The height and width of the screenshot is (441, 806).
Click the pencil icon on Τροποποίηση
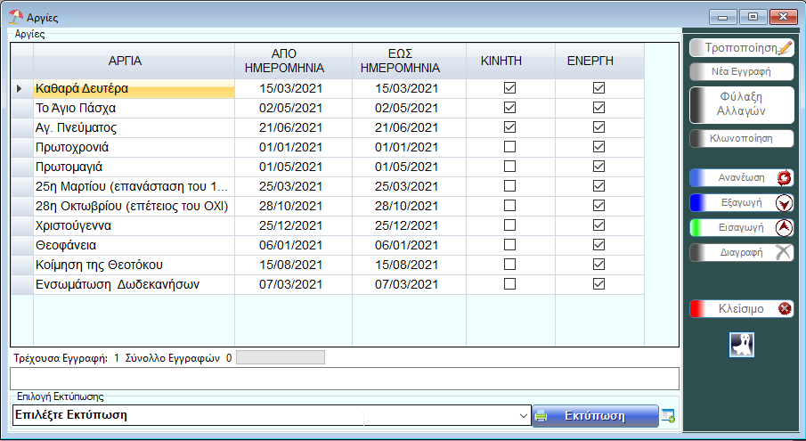(784, 48)
